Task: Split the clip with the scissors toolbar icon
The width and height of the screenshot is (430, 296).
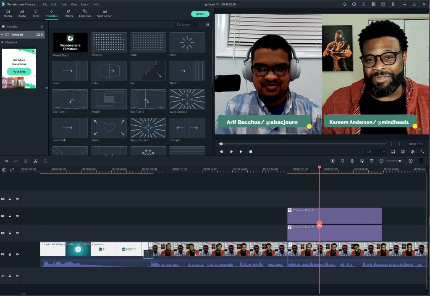Action: pyautogui.click(x=36, y=161)
